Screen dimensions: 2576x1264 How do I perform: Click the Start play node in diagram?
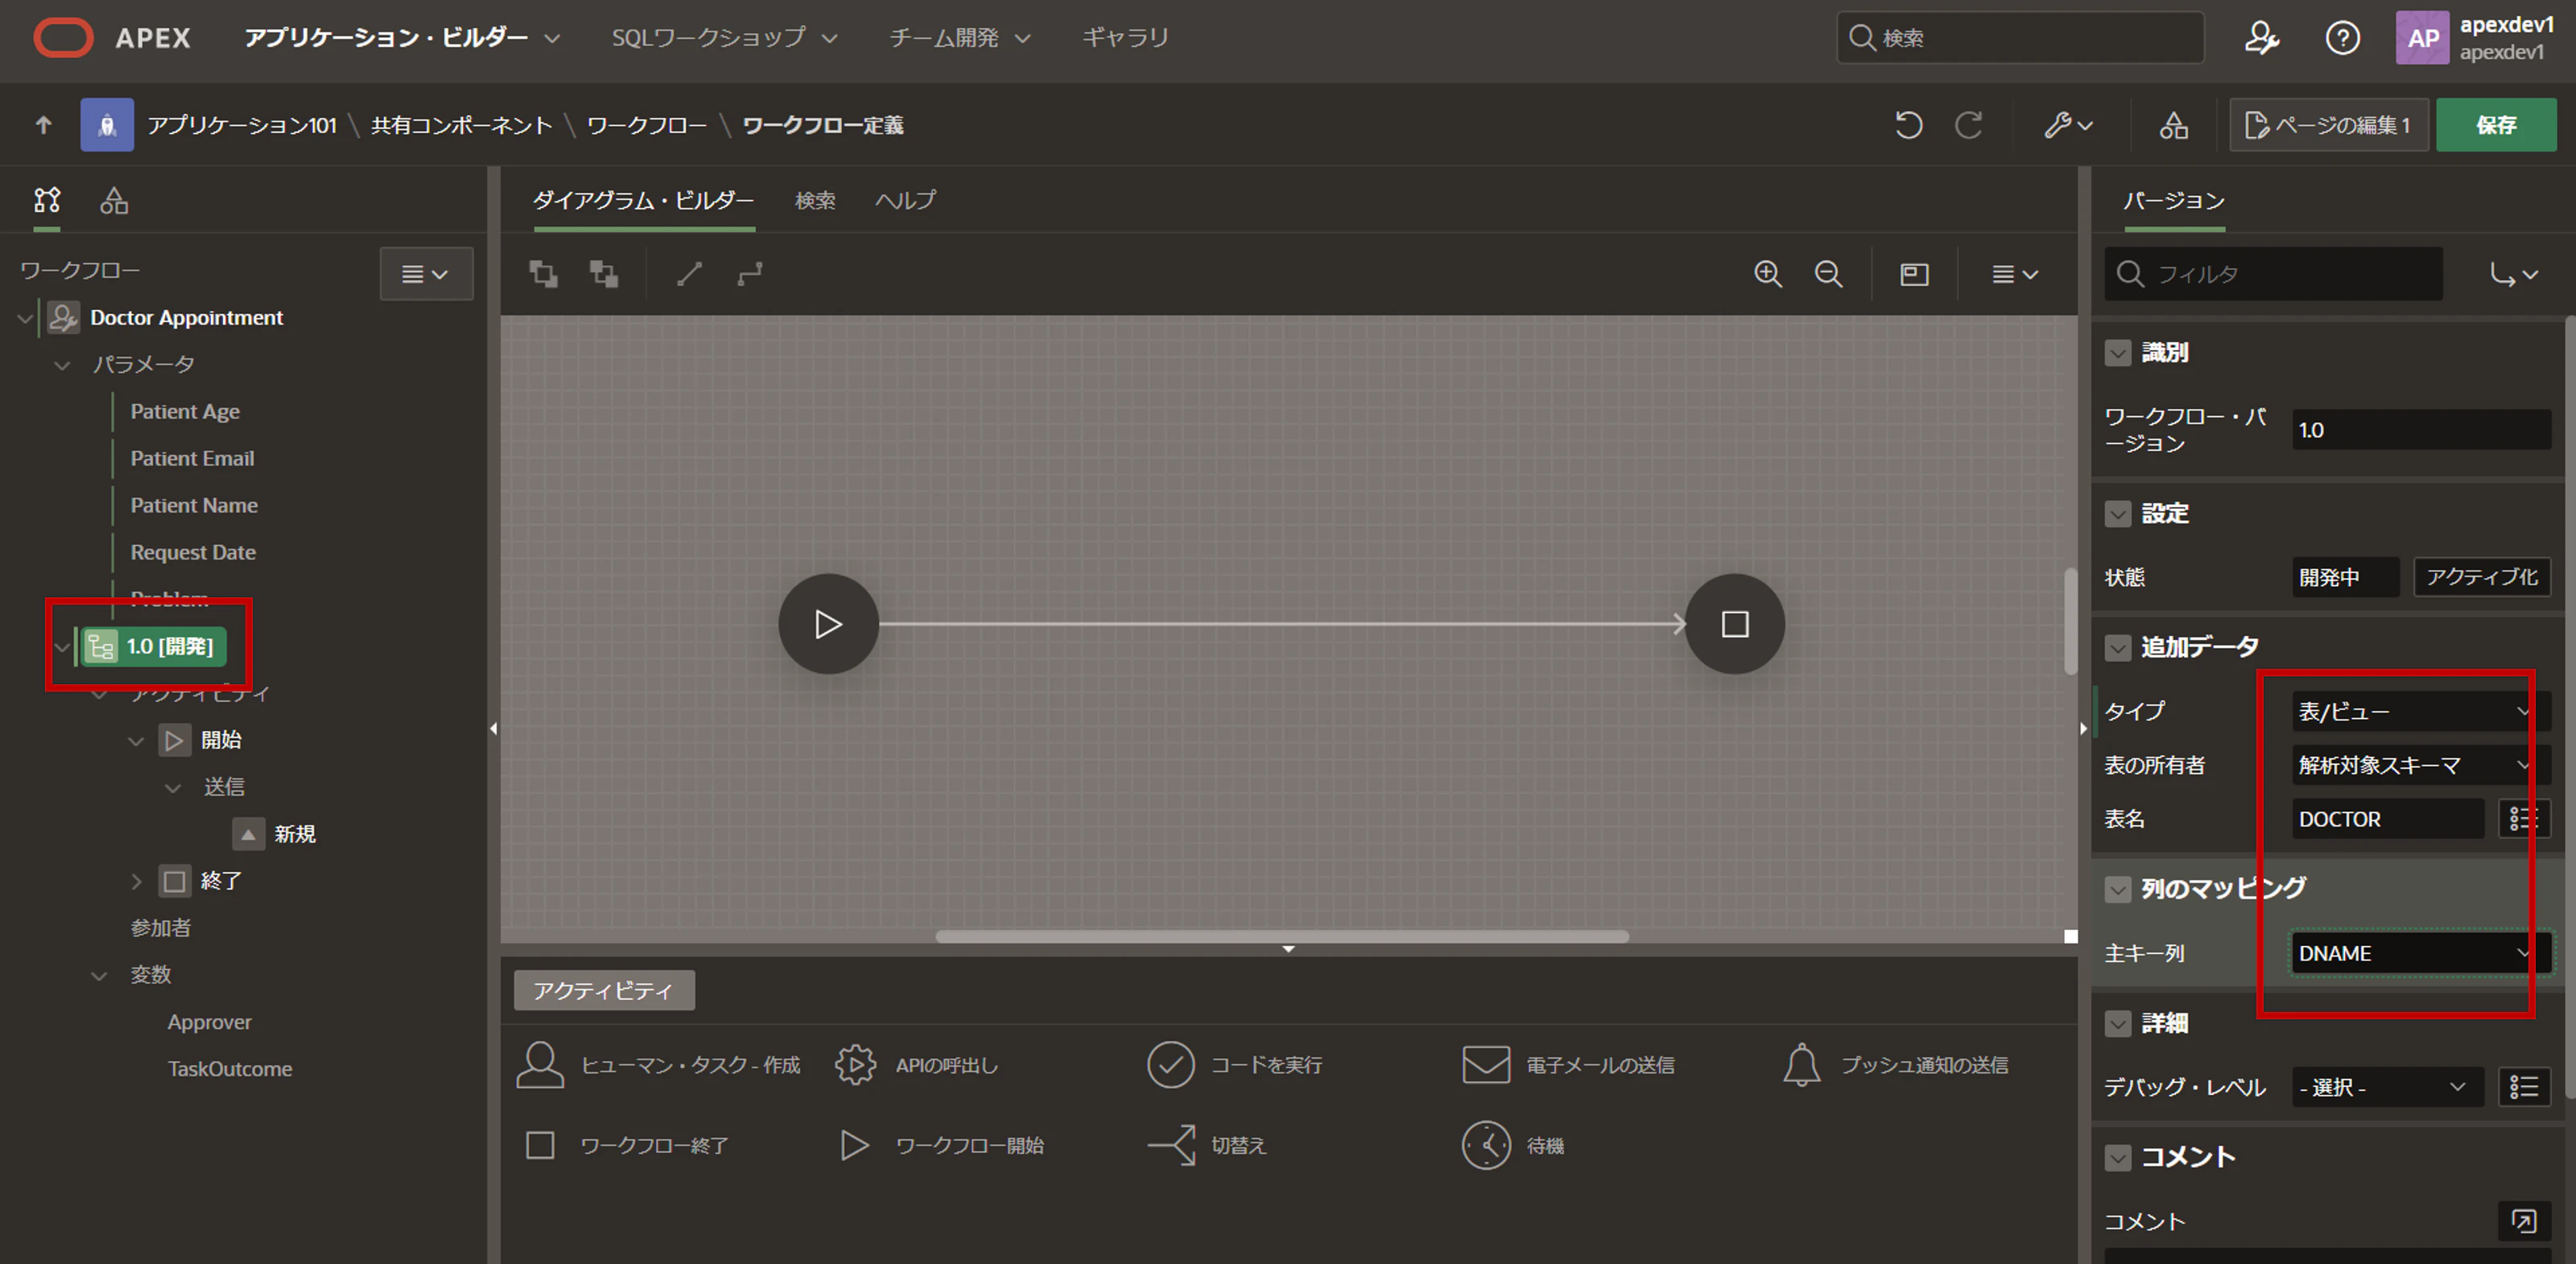(x=828, y=624)
